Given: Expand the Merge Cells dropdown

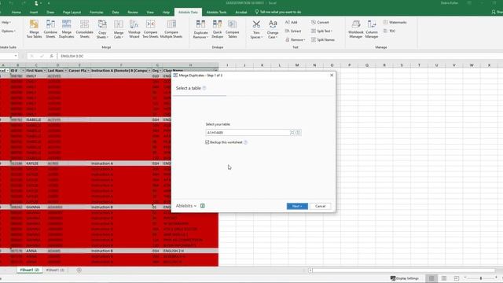Looking at the screenshot, I should click(119, 29).
